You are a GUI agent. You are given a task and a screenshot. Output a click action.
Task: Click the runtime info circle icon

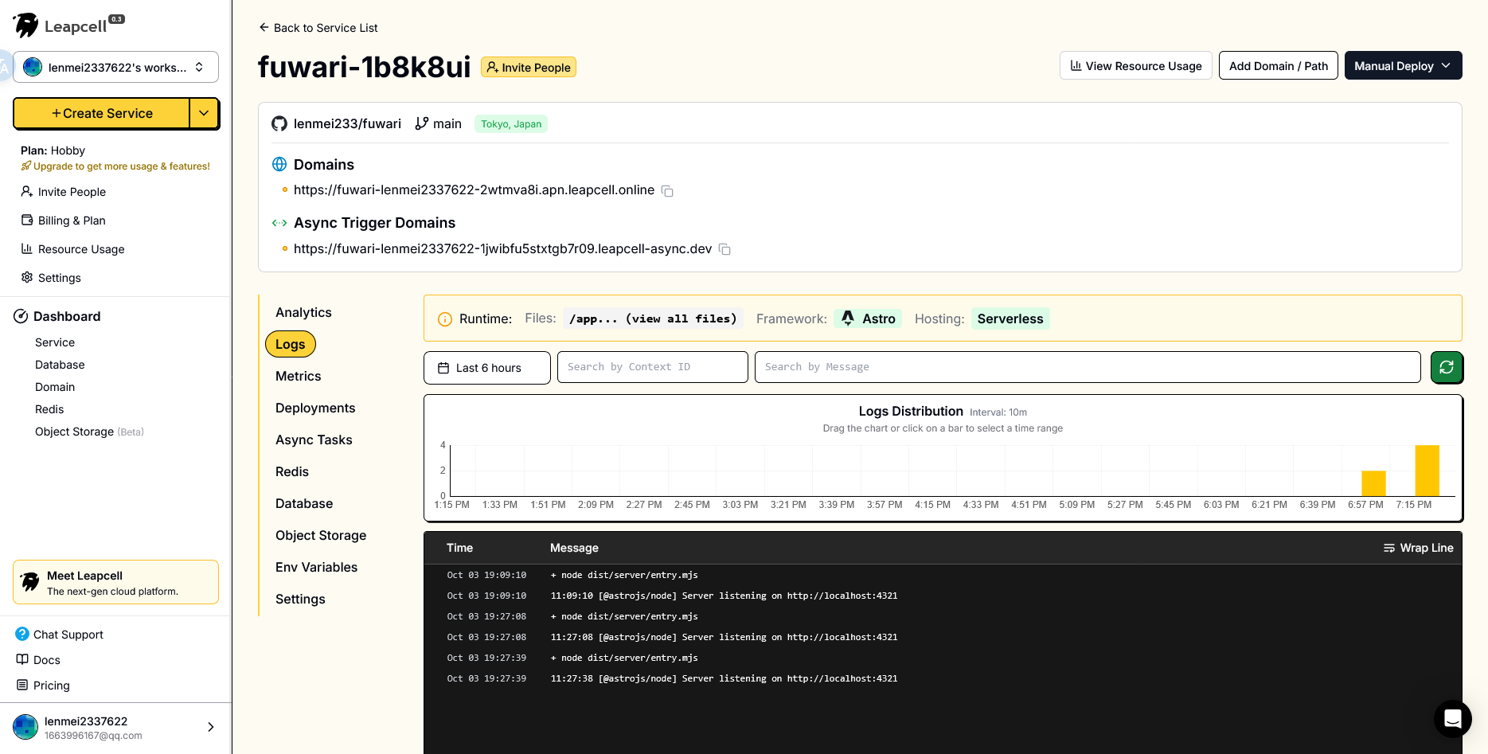445,319
